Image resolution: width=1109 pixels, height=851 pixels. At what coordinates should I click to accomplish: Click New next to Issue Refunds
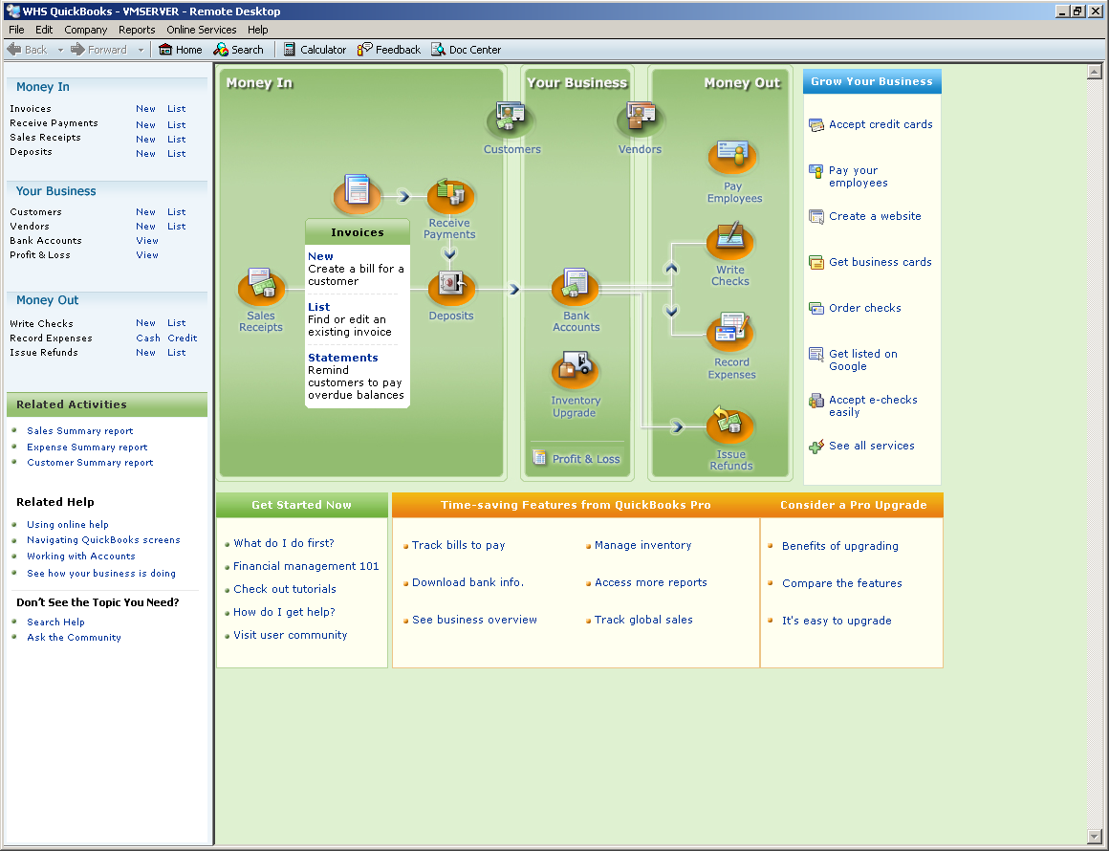coord(145,352)
